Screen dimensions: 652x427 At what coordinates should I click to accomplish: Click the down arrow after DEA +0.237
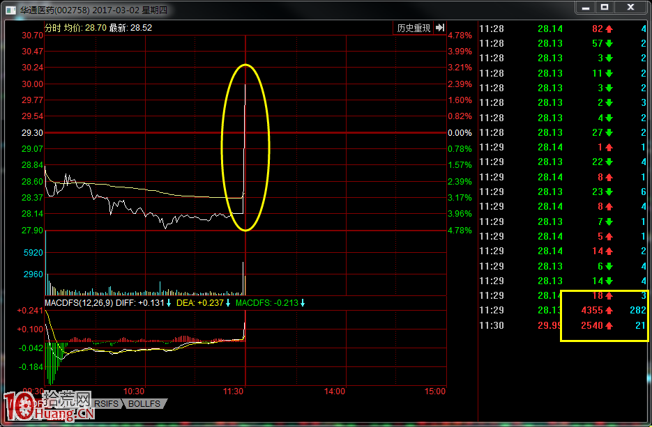(x=228, y=303)
